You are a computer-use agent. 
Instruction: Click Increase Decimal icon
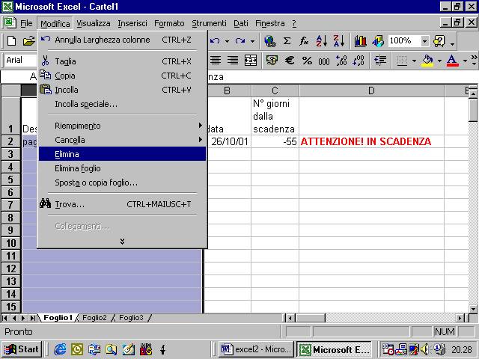point(341,60)
